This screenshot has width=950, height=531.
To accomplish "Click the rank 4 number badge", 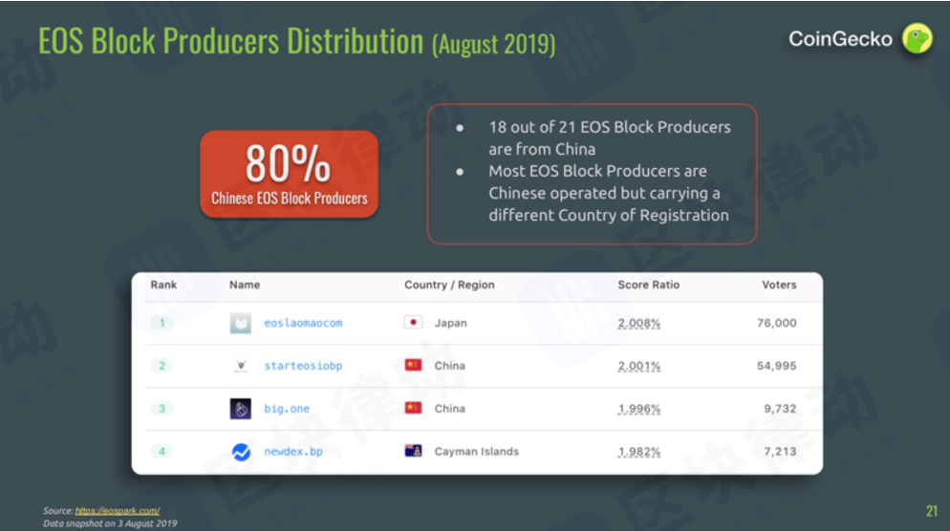I will click(162, 452).
